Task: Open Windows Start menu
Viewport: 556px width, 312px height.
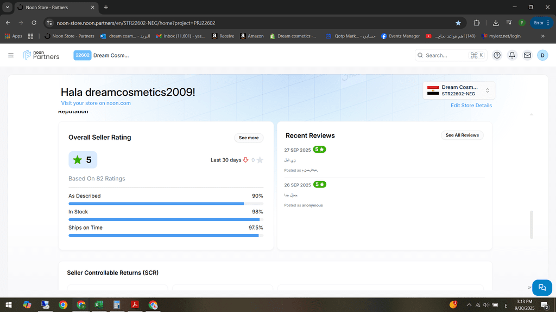Action: click(x=9, y=304)
